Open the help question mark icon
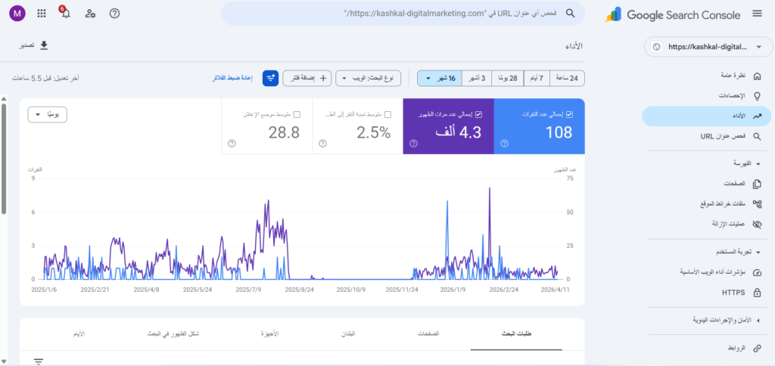This screenshot has height=366, width=775. (114, 14)
